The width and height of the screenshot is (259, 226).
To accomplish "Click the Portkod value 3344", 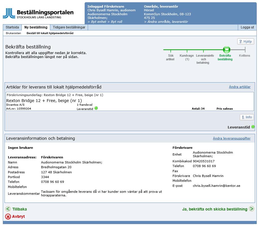I will point(45,177).
